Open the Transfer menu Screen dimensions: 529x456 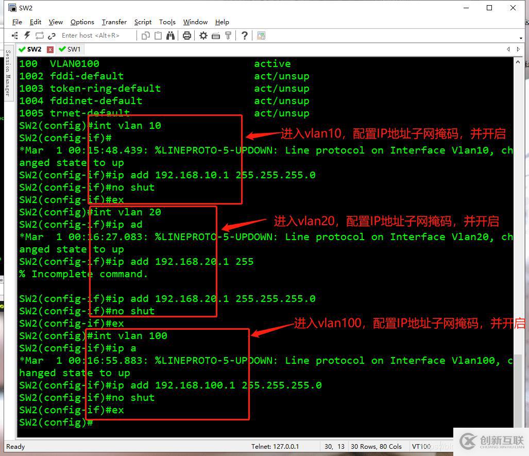[114, 22]
